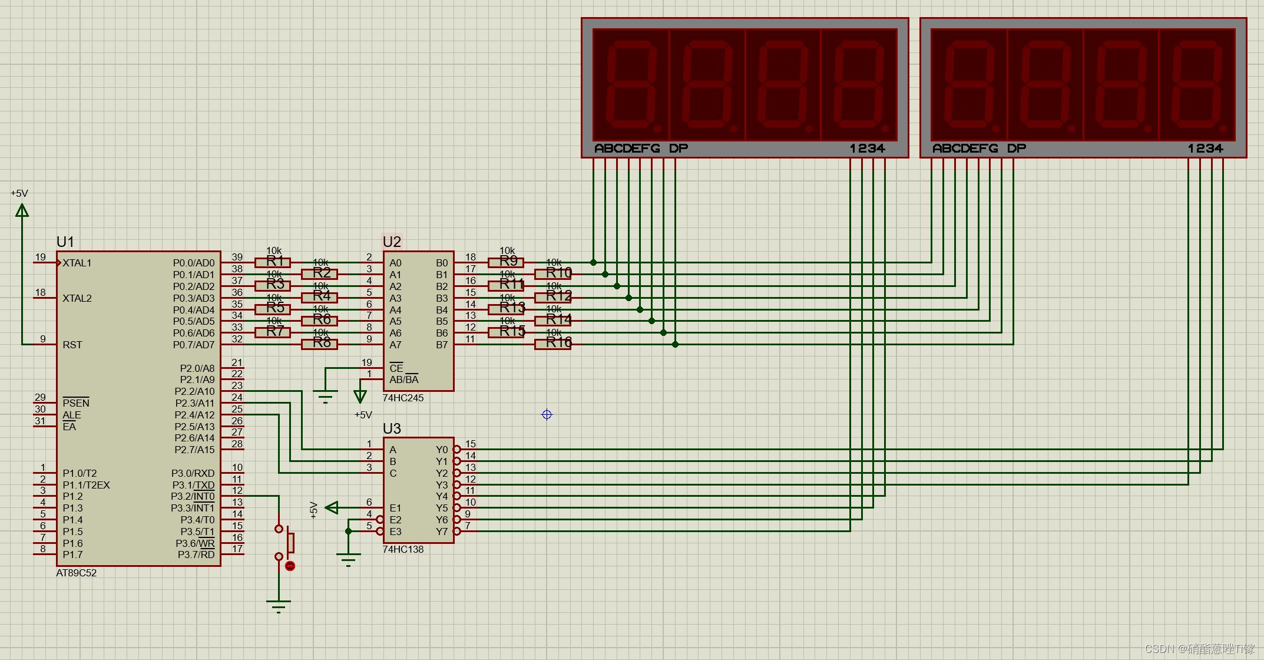Image resolution: width=1264 pixels, height=660 pixels.
Task: Click the +5V terminal at U3's E1 input
Action: click(x=332, y=507)
